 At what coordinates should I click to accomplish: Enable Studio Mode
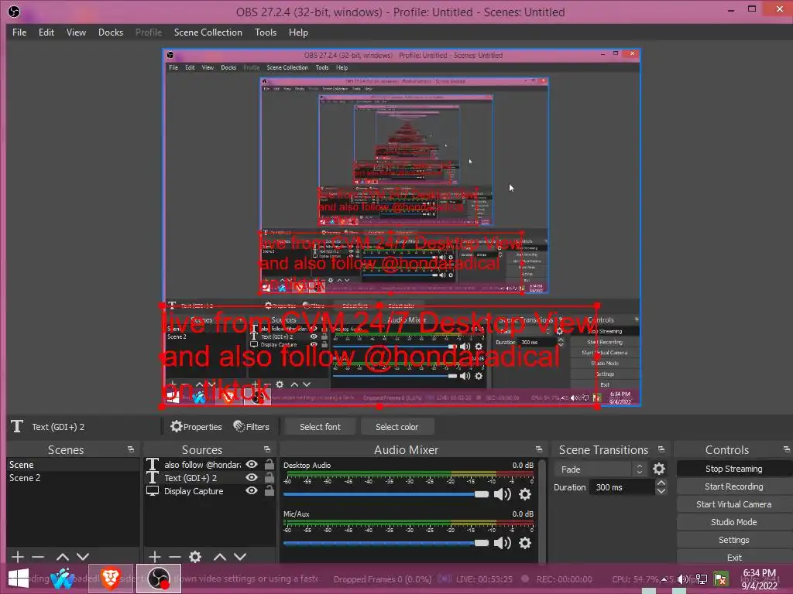tap(733, 522)
